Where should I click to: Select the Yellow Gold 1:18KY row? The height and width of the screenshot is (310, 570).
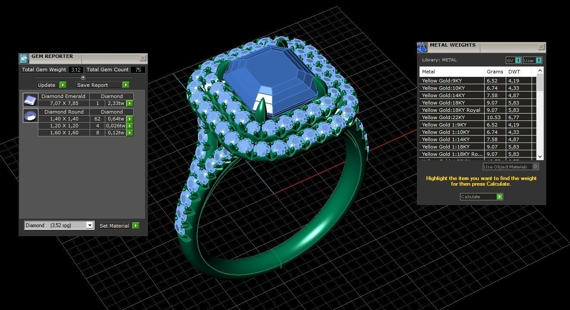click(x=478, y=147)
